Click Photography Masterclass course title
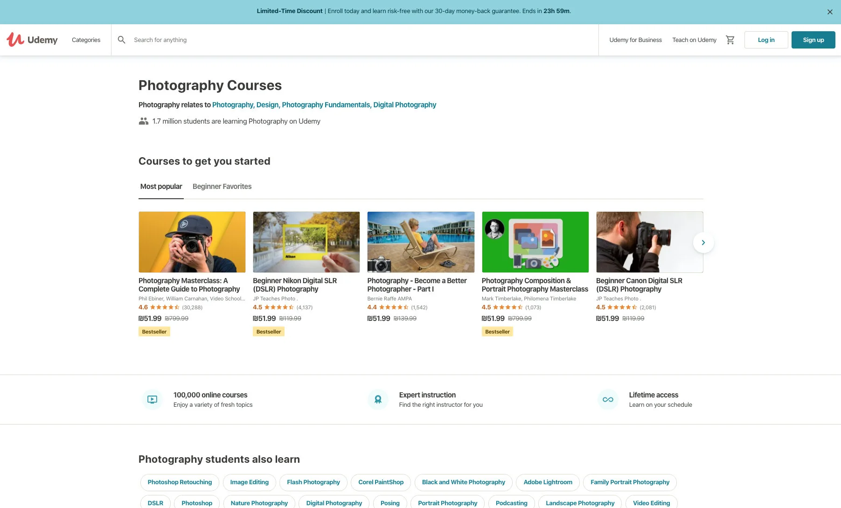The width and height of the screenshot is (841, 508). coord(189,285)
